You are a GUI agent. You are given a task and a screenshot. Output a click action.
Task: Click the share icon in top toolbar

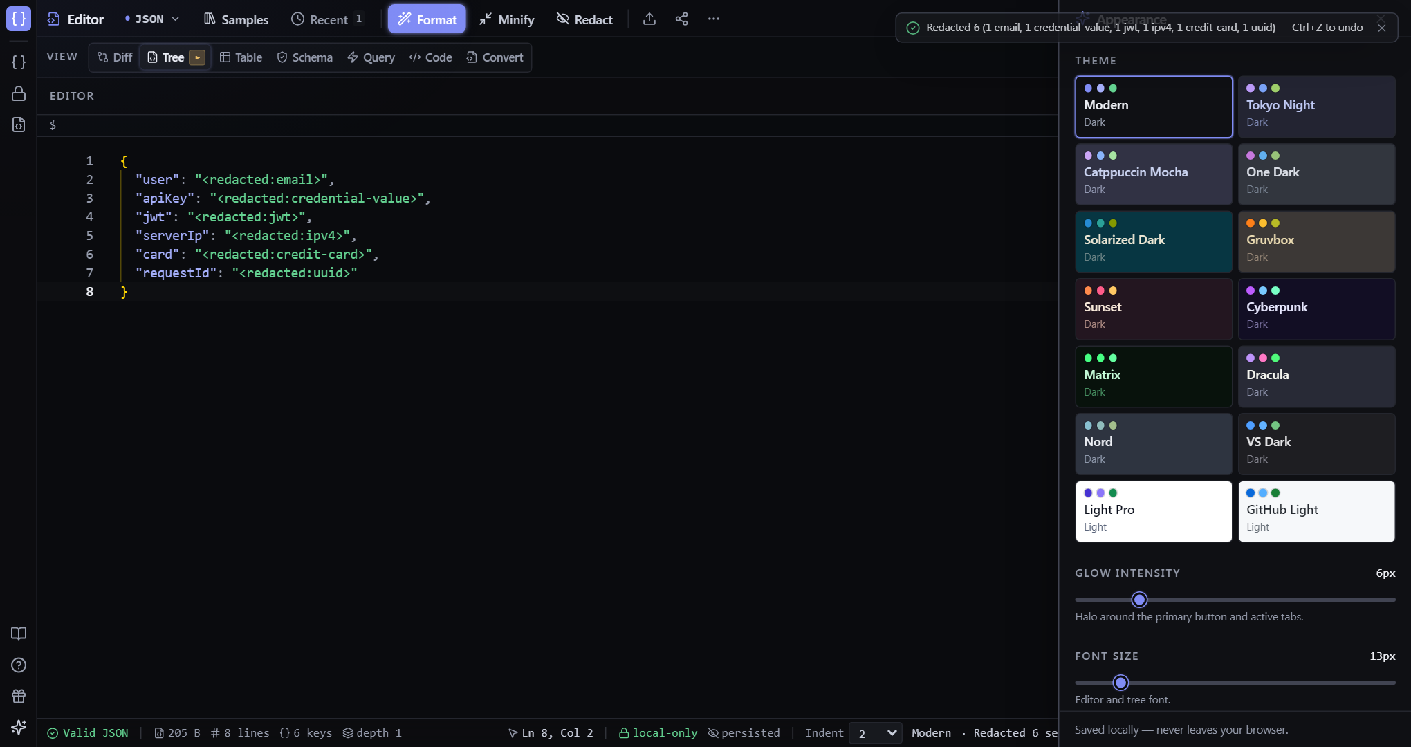[681, 19]
